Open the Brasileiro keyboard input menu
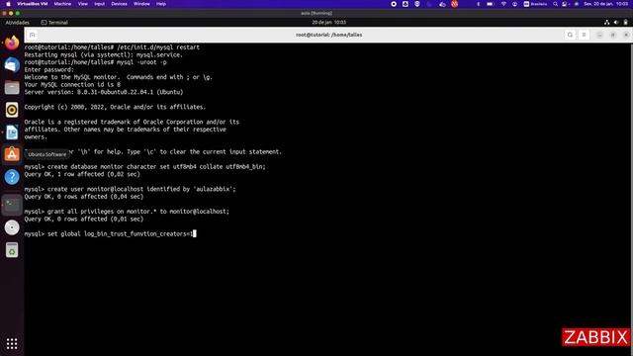This screenshot has width=633, height=356. (535, 4)
